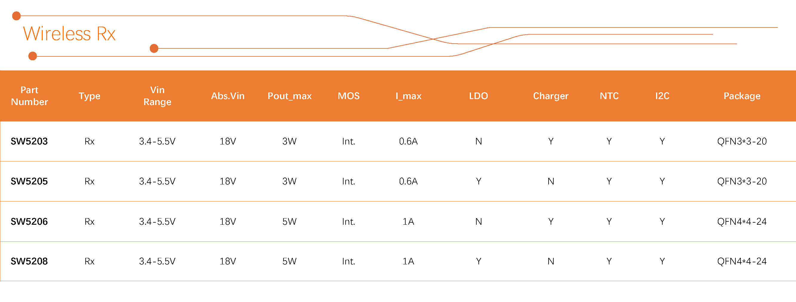Viewport: 796px width, 302px height.
Task: Click the SW5208 part number
Action: coord(29,261)
